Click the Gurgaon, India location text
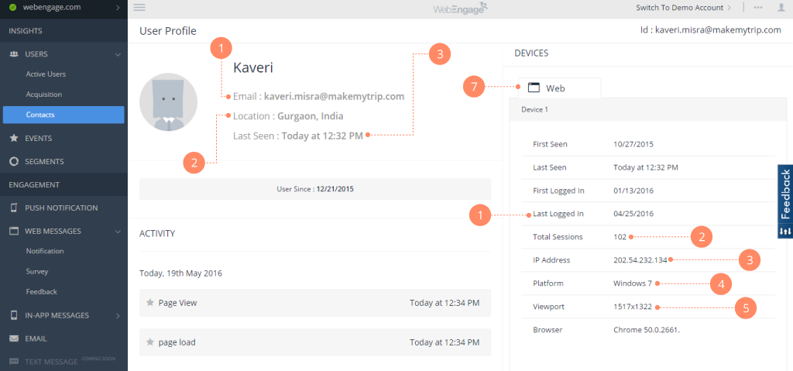This screenshot has width=793, height=371. pos(311,116)
